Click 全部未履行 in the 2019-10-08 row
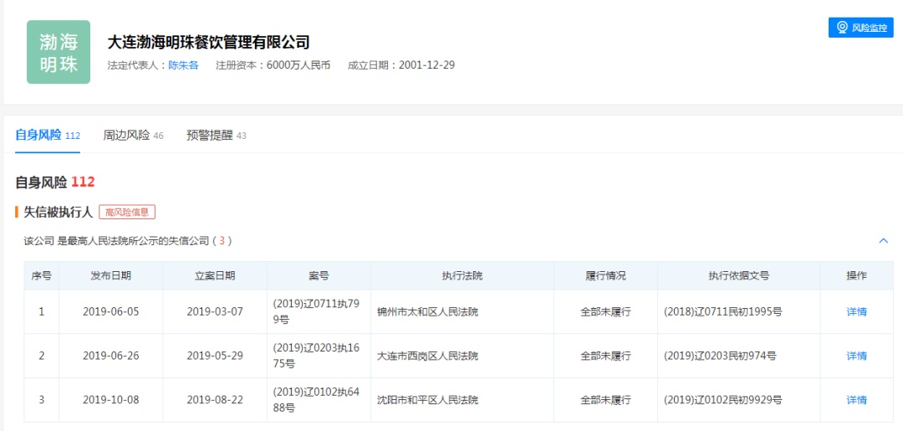 [605, 400]
